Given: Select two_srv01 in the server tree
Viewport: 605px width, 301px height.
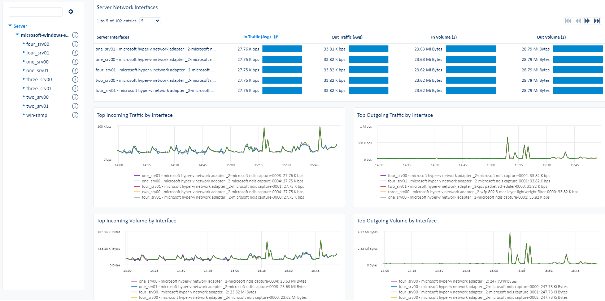Looking at the screenshot, I should (x=37, y=106).
